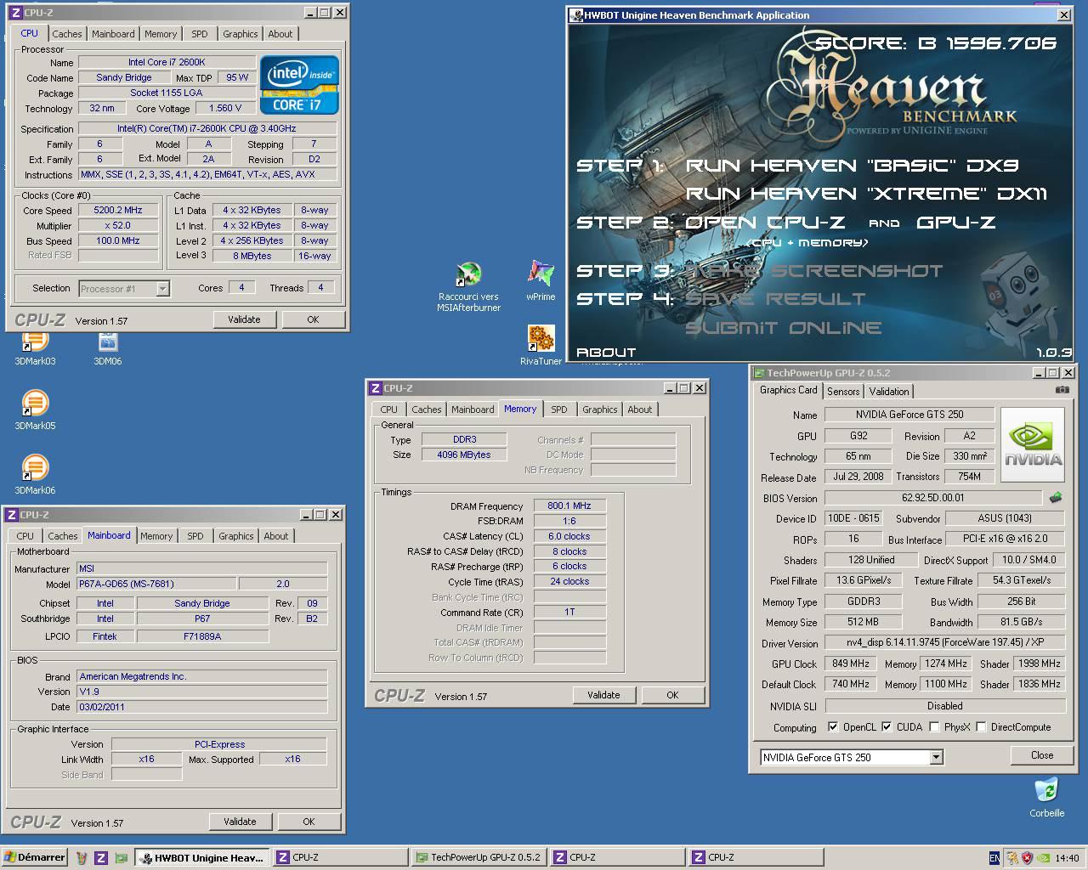The height and width of the screenshot is (870, 1088).
Task: Open Memory tab in the Mainboard CPU-Z window
Action: [x=156, y=536]
